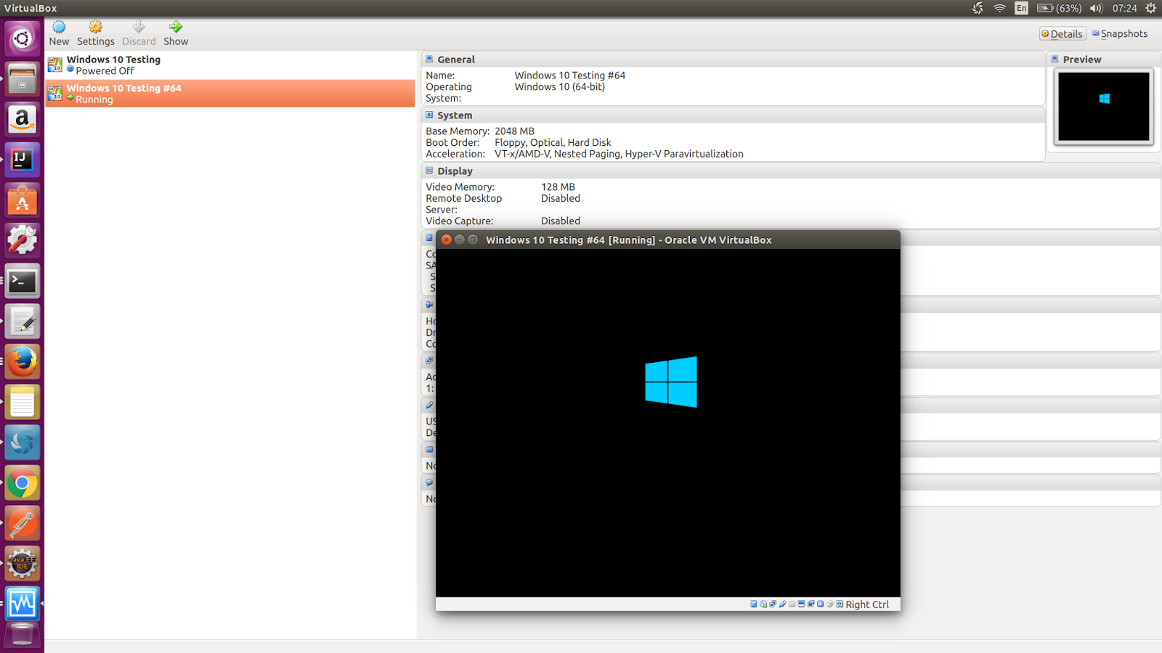
Task: Click the hard disk activity status icon
Action: pyautogui.click(x=752, y=604)
